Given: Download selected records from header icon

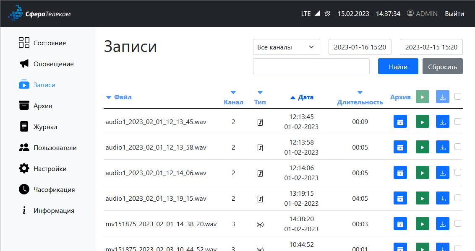Looking at the screenshot, I should pyautogui.click(x=443, y=97).
